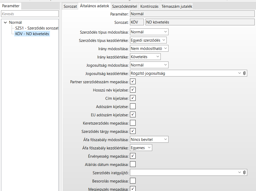Collapse the Normál tree node
Viewport: 256px width, 191px height.
(x=5, y=22)
